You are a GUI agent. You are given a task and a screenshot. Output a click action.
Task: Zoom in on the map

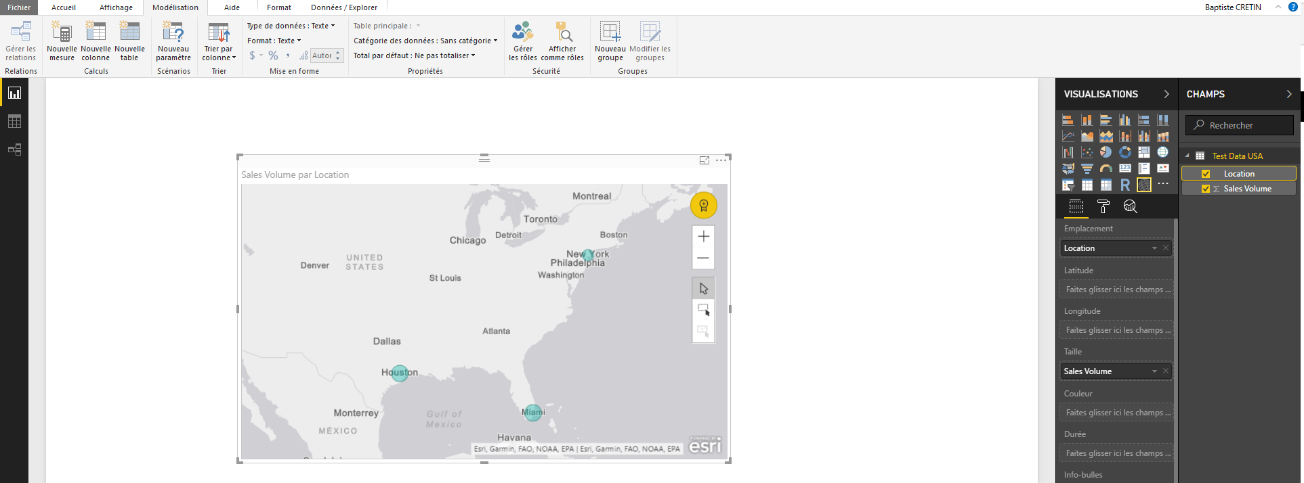click(703, 236)
